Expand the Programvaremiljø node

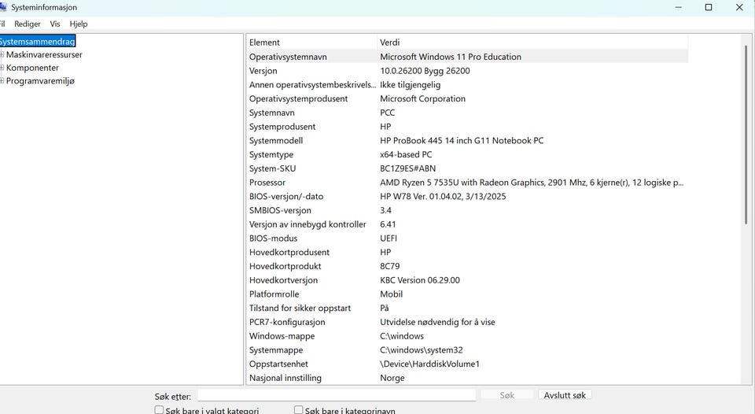click(x=2, y=80)
